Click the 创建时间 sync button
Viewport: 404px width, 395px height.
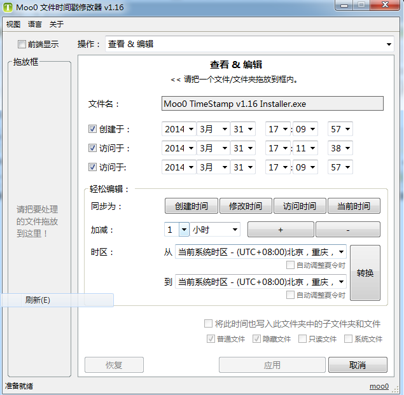[x=192, y=206]
